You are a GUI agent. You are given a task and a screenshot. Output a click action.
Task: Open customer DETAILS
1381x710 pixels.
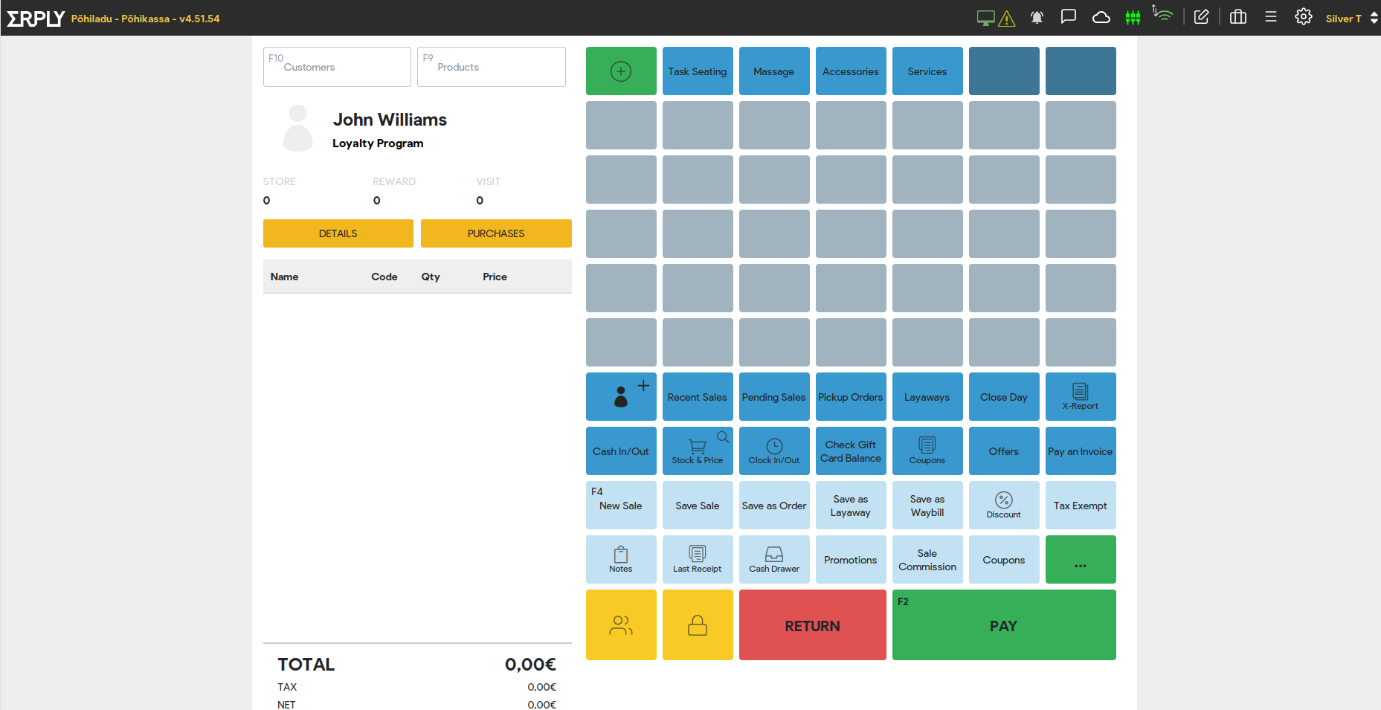(x=338, y=233)
